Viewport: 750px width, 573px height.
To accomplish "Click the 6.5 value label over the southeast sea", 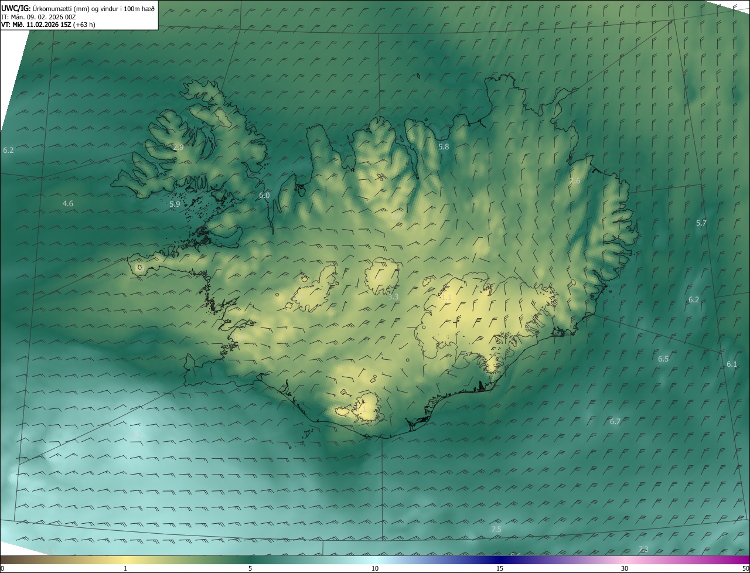I will coord(663,359).
